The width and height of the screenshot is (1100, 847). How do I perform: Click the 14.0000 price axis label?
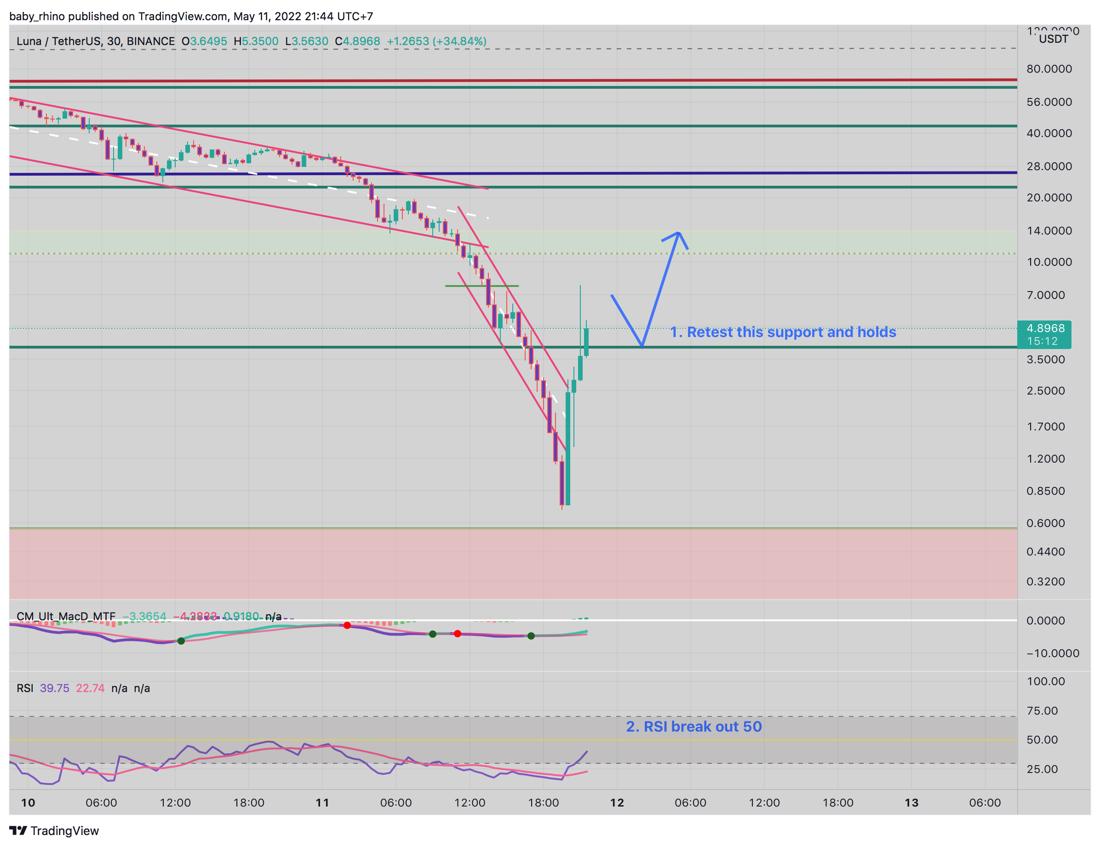coord(1049,231)
